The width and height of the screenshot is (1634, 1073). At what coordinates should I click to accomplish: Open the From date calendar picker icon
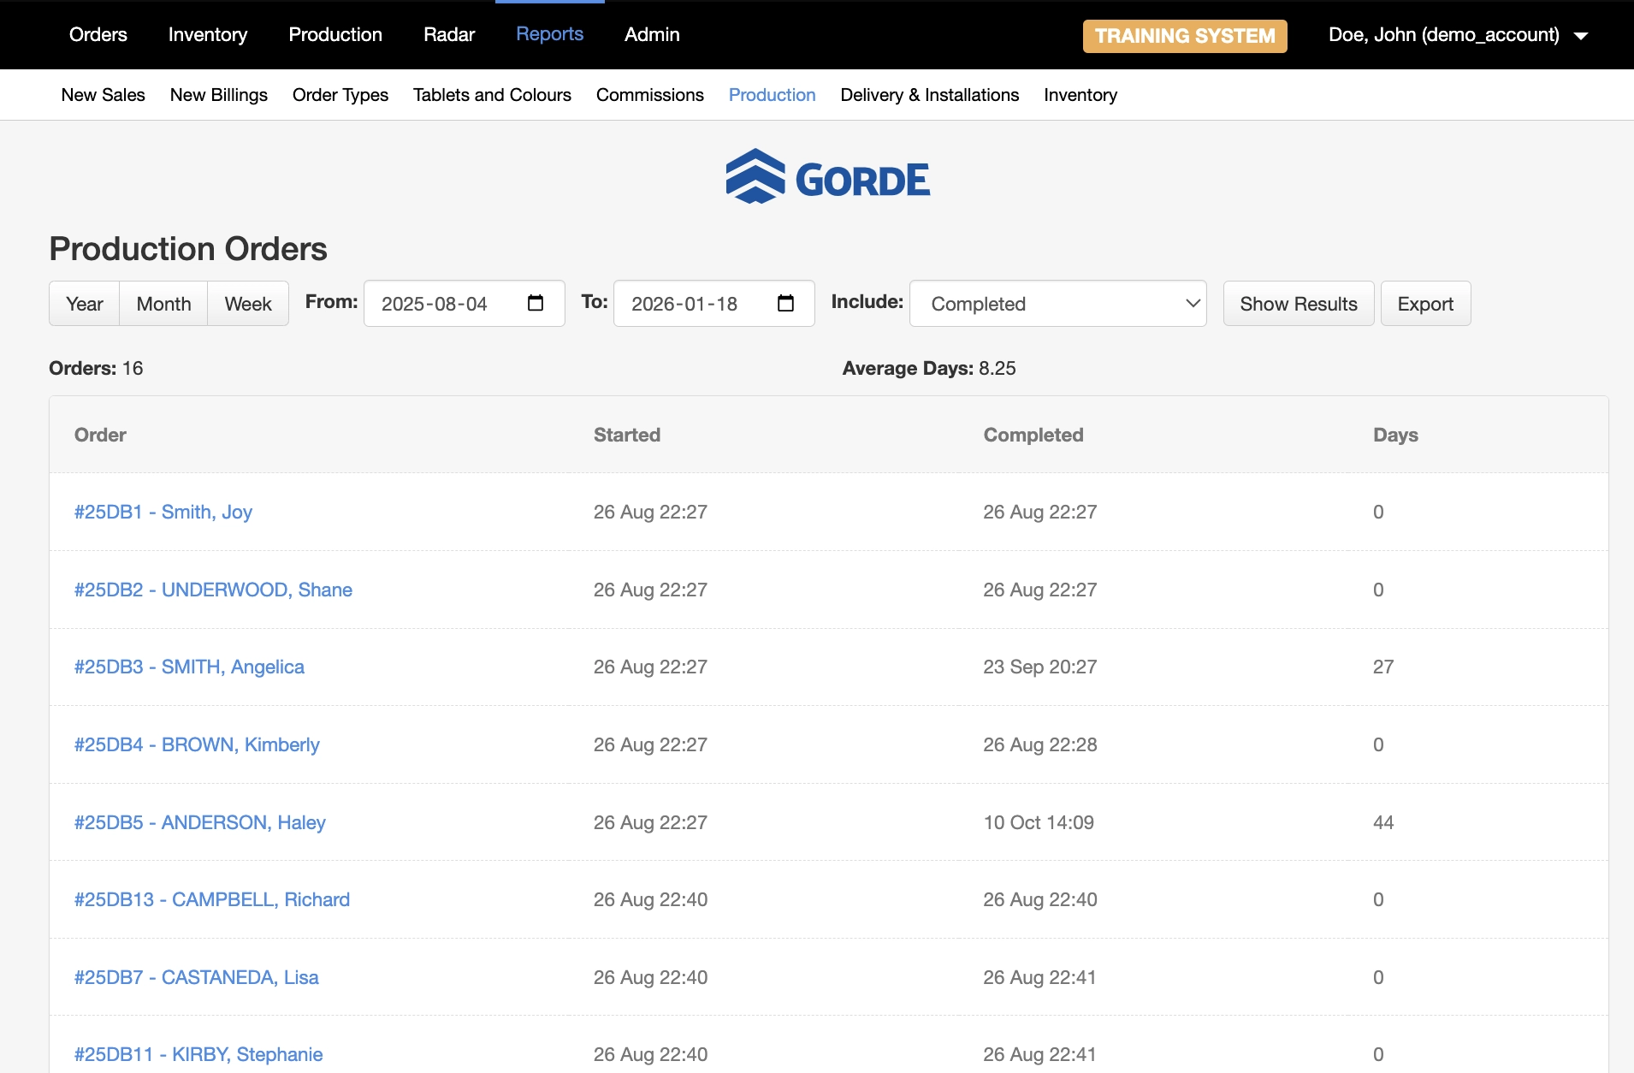(x=536, y=303)
